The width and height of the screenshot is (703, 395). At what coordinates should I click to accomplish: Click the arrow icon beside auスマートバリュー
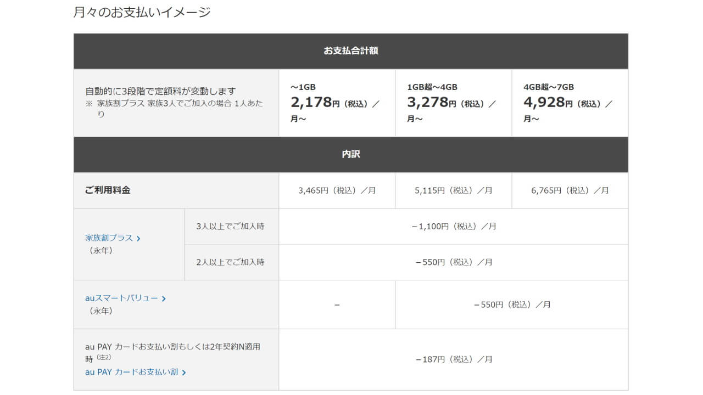[164, 299]
